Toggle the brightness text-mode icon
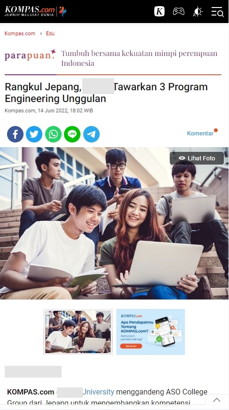The width and height of the screenshot is (229, 410). (197, 12)
